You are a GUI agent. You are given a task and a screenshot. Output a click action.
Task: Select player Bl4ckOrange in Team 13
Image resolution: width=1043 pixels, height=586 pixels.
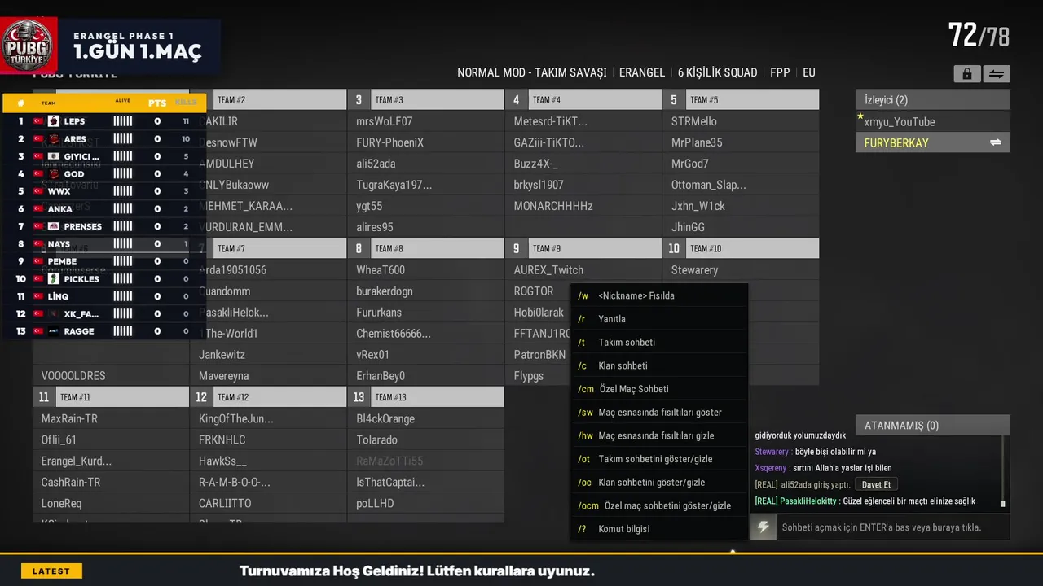click(x=425, y=418)
